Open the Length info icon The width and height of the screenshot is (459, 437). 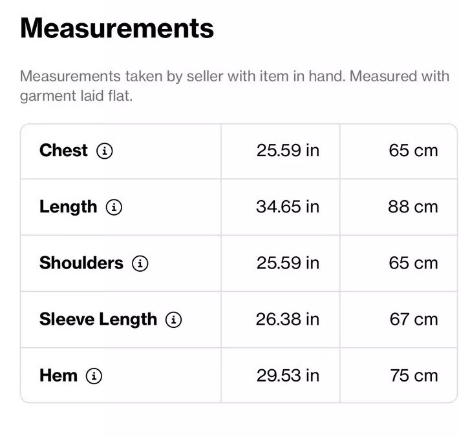(114, 207)
